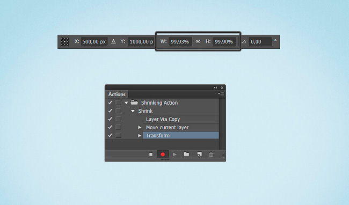Viewport: 349px width, 205px height.
Task: Click the Shrinking Action folder icon
Action: (x=134, y=102)
